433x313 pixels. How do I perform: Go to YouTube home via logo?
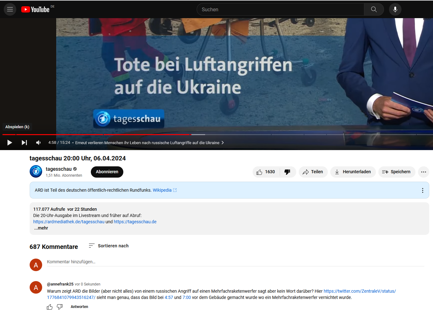(x=35, y=9)
